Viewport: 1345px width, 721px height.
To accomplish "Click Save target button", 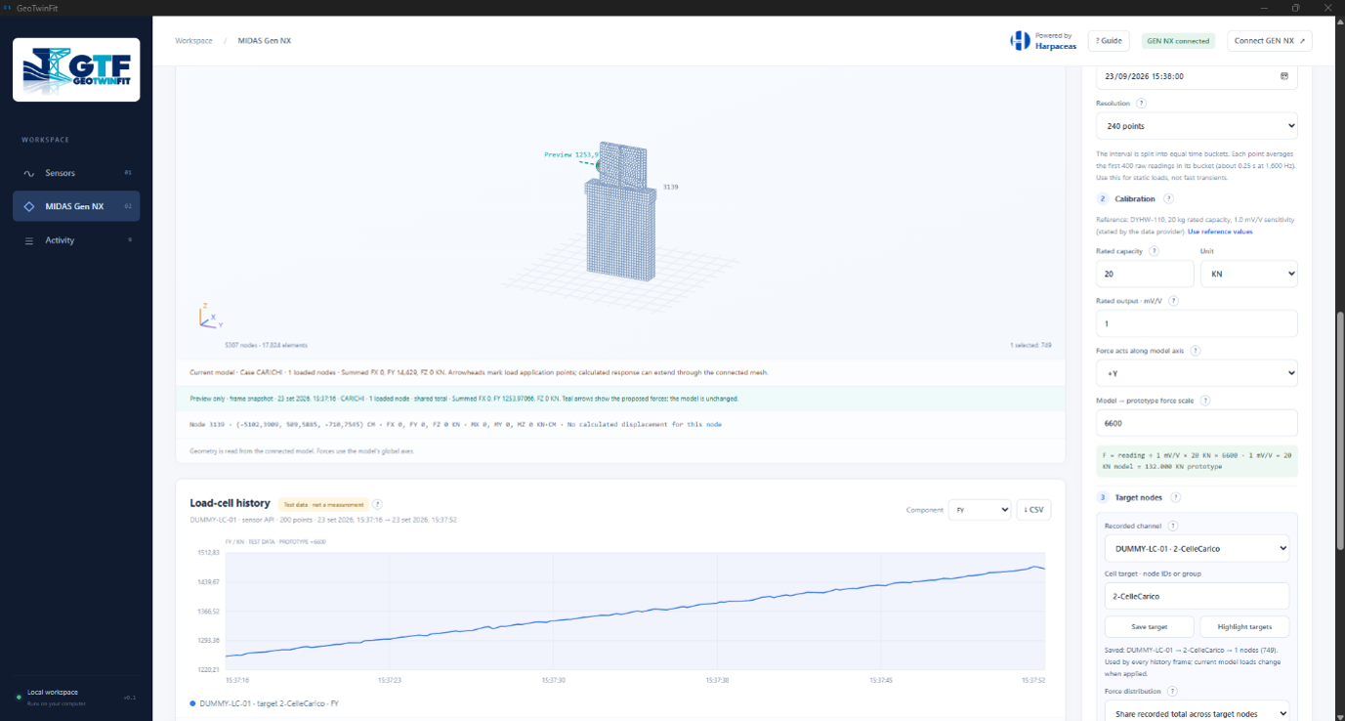I will 1149,626.
